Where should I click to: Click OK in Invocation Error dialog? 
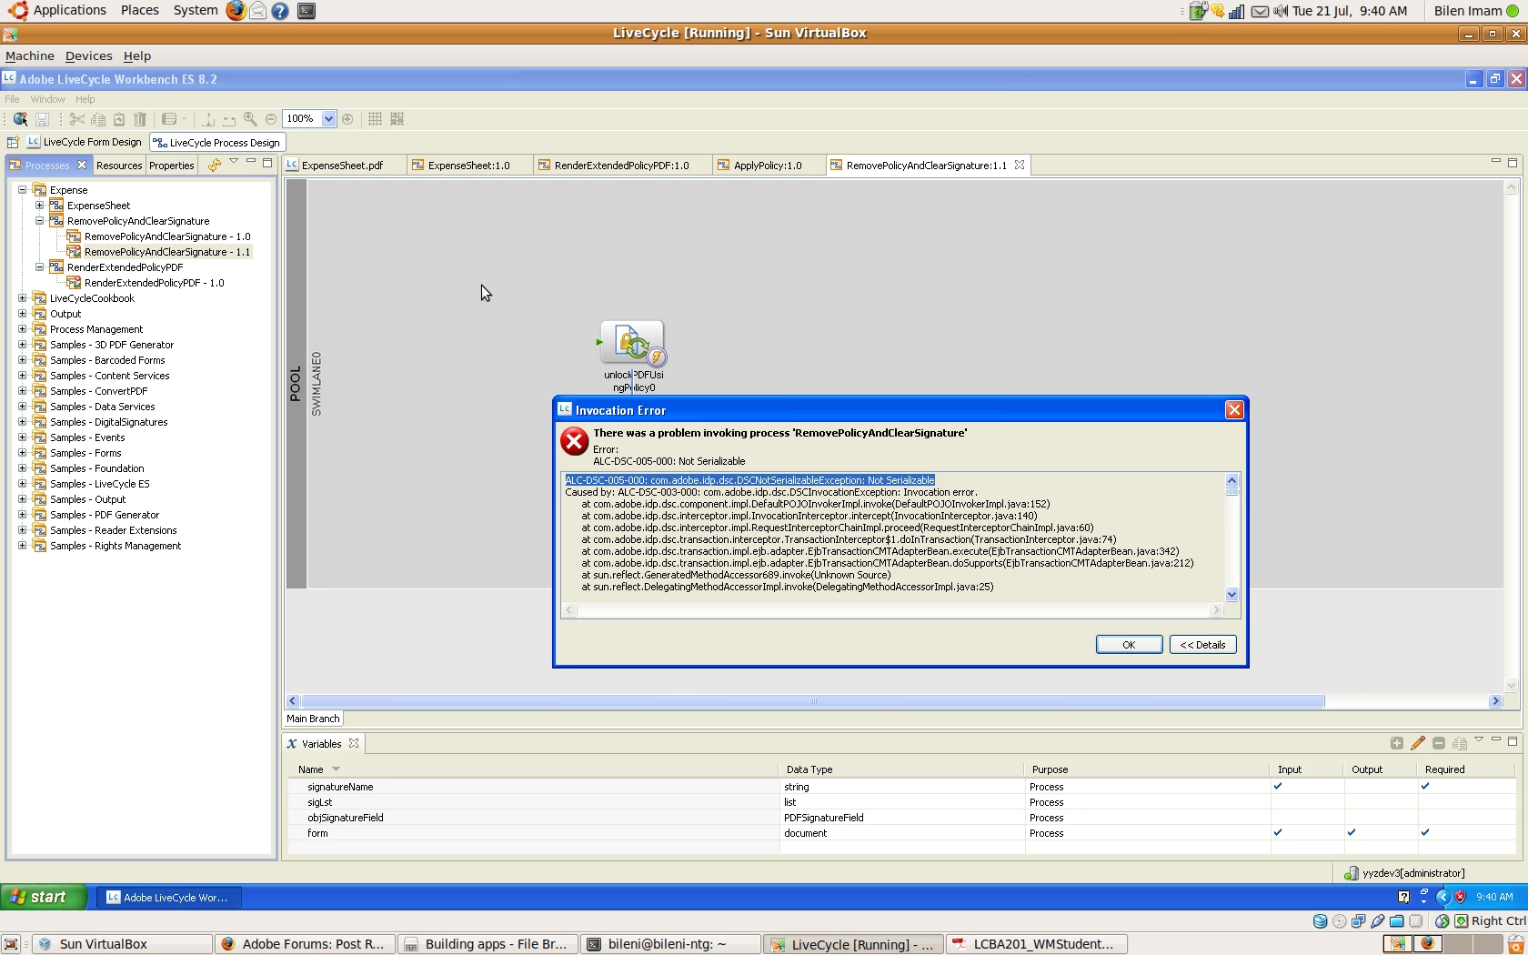pyautogui.click(x=1129, y=645)
